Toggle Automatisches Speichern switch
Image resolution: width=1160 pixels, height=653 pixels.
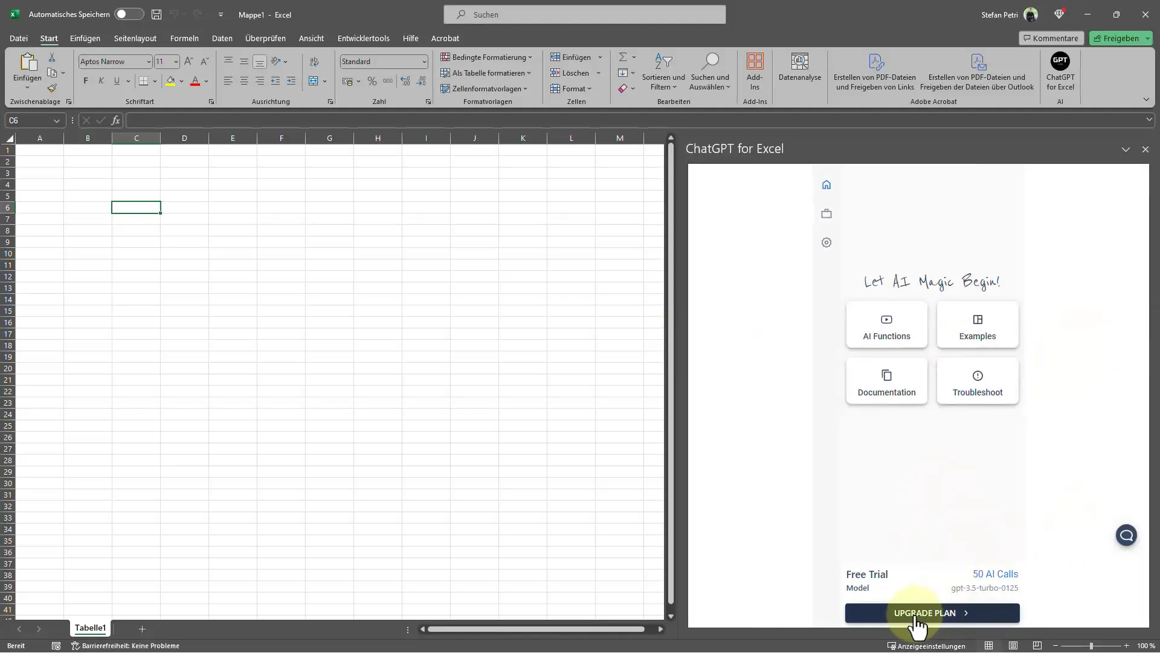pos(129,15)
